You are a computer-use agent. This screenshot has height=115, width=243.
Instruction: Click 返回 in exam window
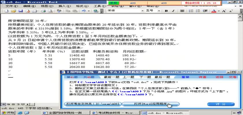219,77
